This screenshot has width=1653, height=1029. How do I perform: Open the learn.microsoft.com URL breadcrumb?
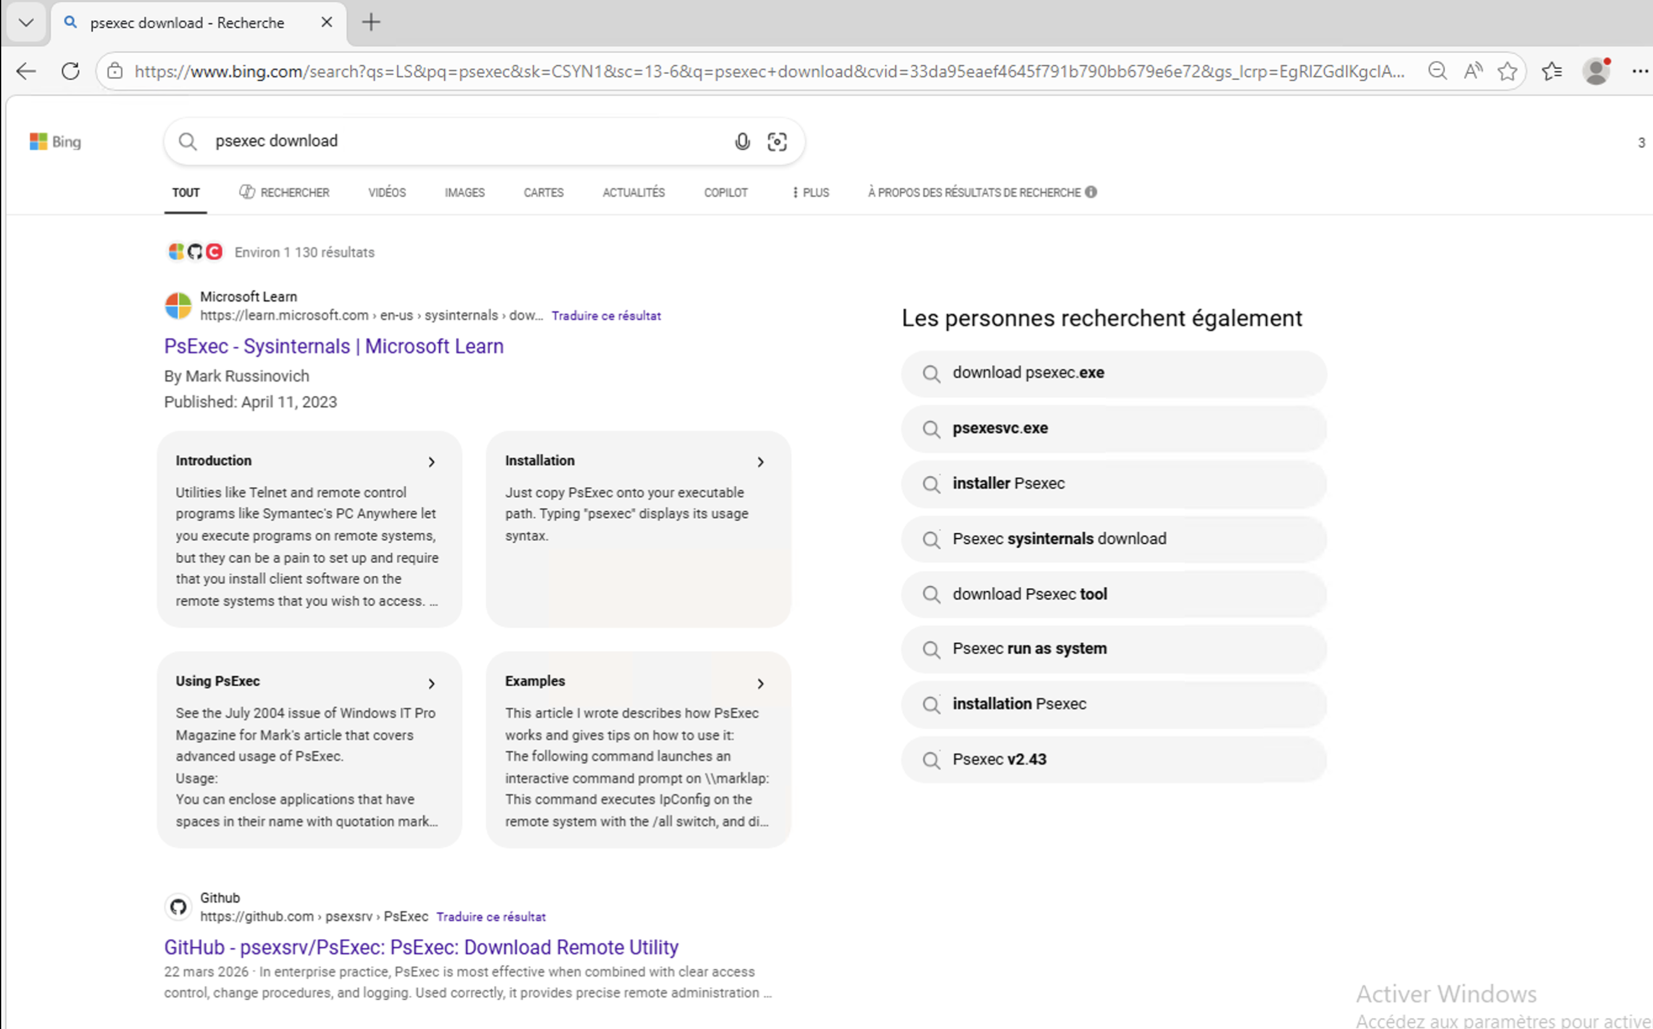pyautogui.click(x=371, y=315)
